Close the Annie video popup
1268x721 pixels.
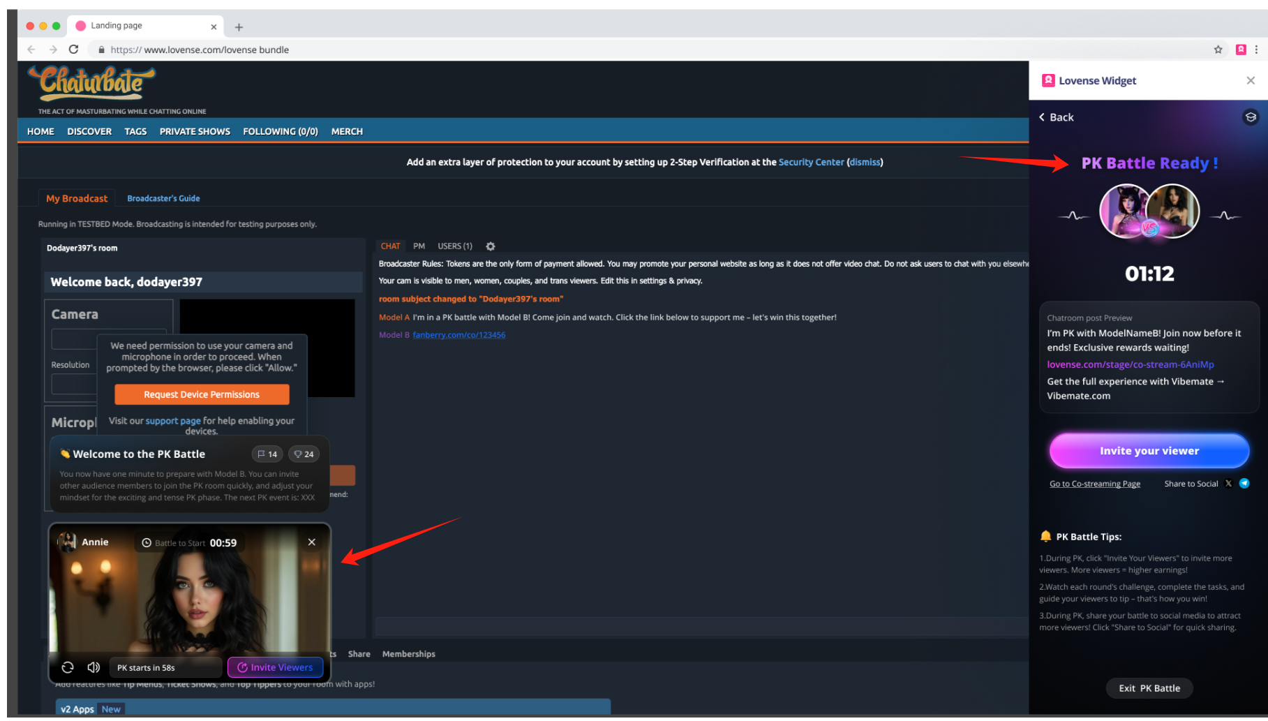click(x=312, y=542)
